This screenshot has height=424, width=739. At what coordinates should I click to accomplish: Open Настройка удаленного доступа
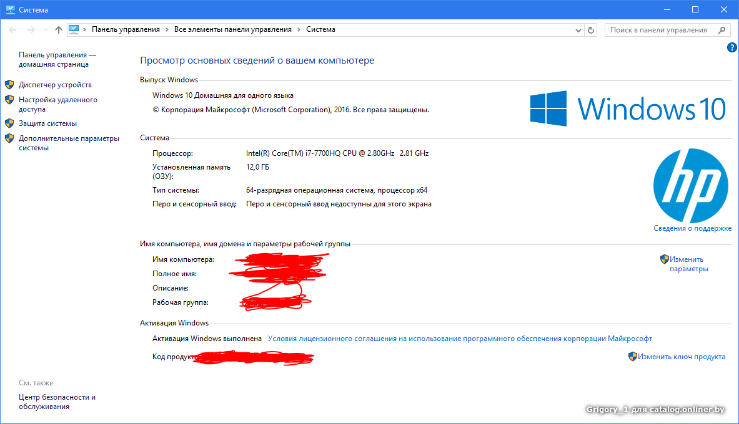[58, 105]
